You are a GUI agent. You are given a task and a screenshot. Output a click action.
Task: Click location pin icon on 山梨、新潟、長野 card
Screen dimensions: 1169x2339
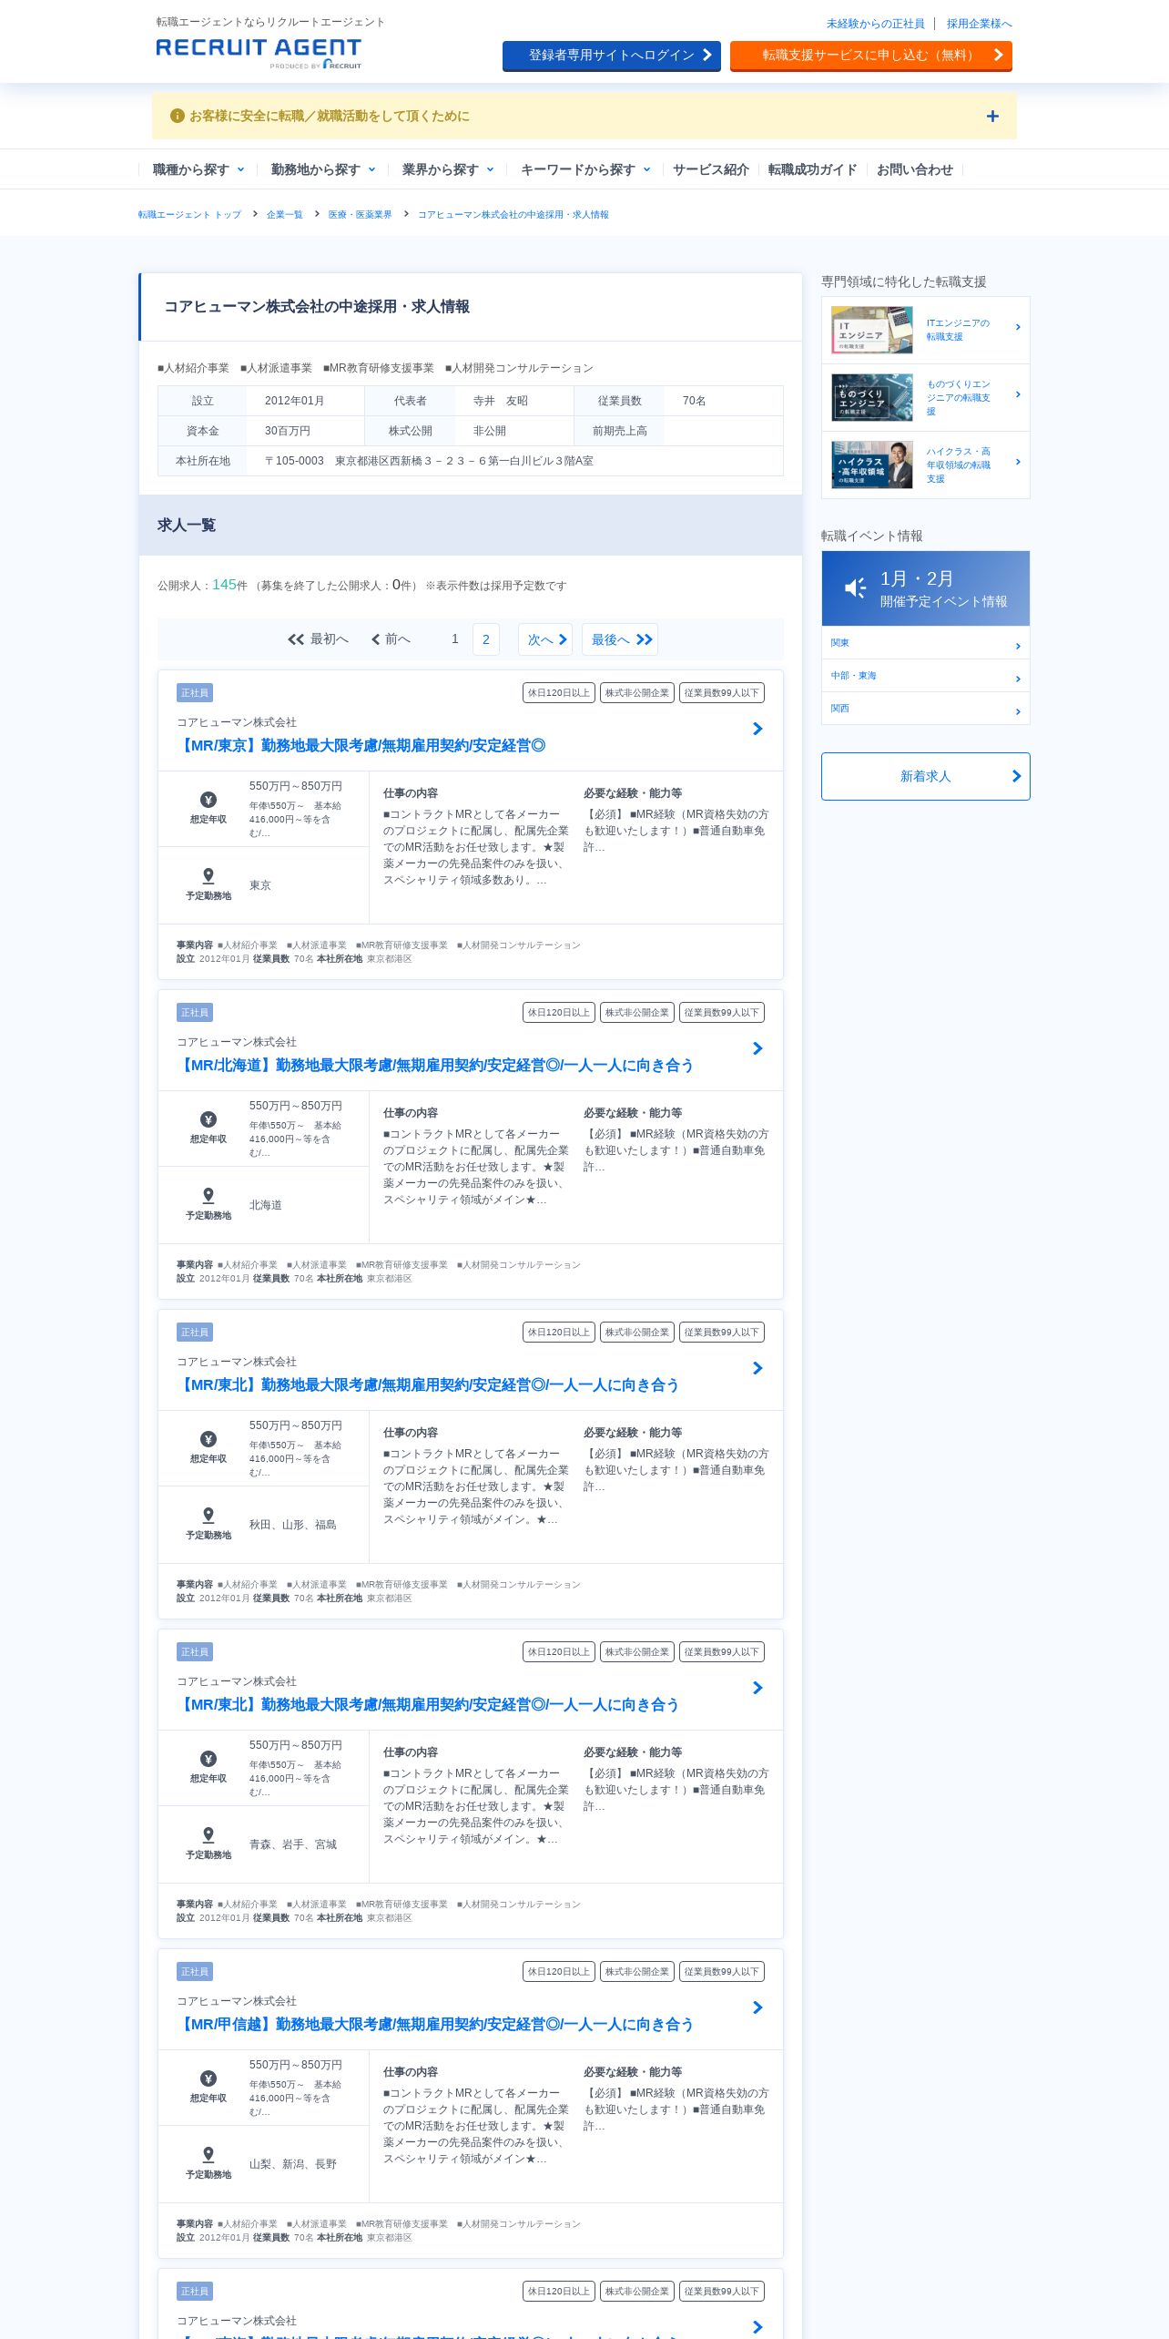[208, 2154]
